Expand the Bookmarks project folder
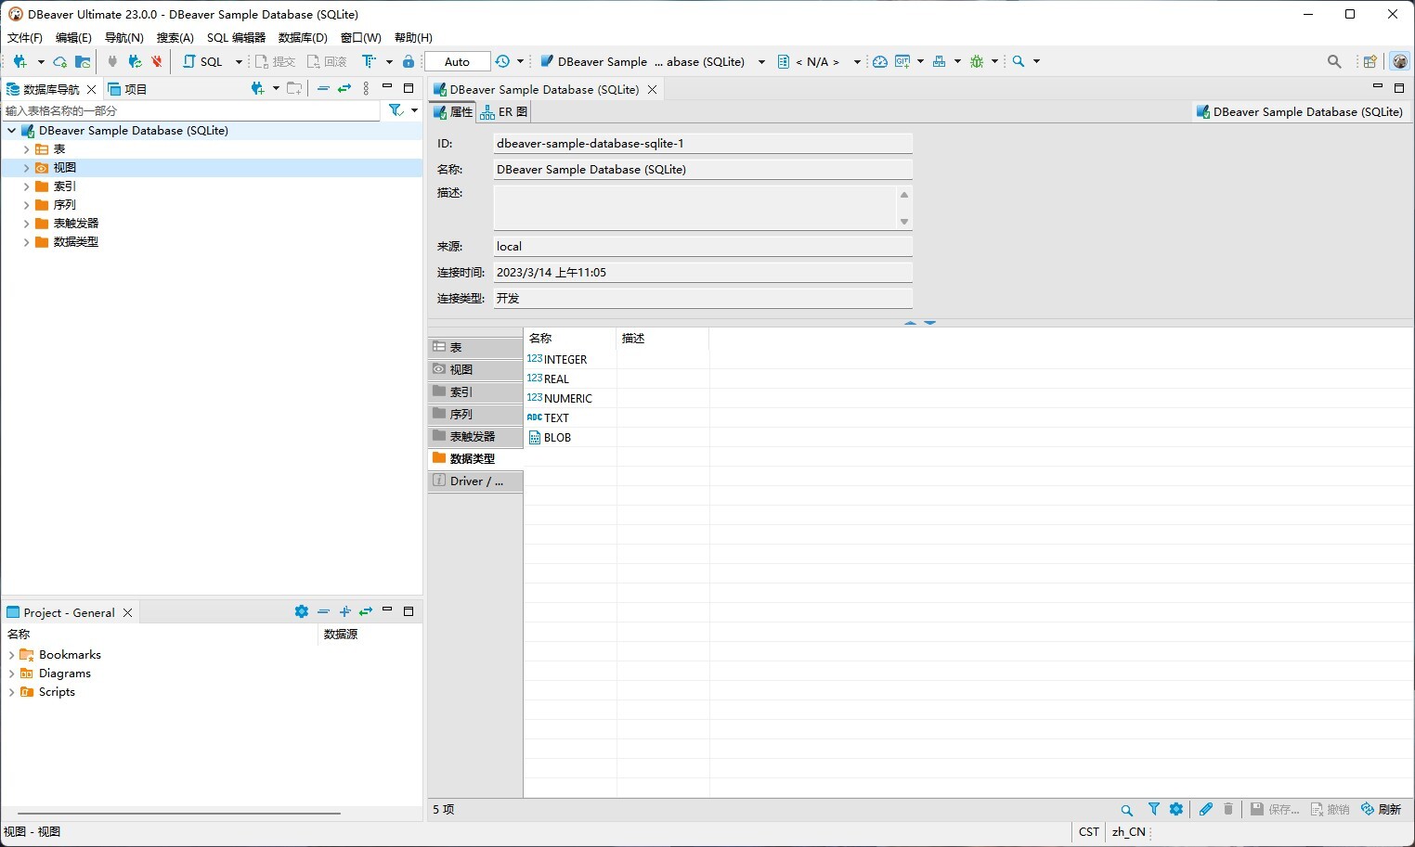 click(x=11, y=655)
